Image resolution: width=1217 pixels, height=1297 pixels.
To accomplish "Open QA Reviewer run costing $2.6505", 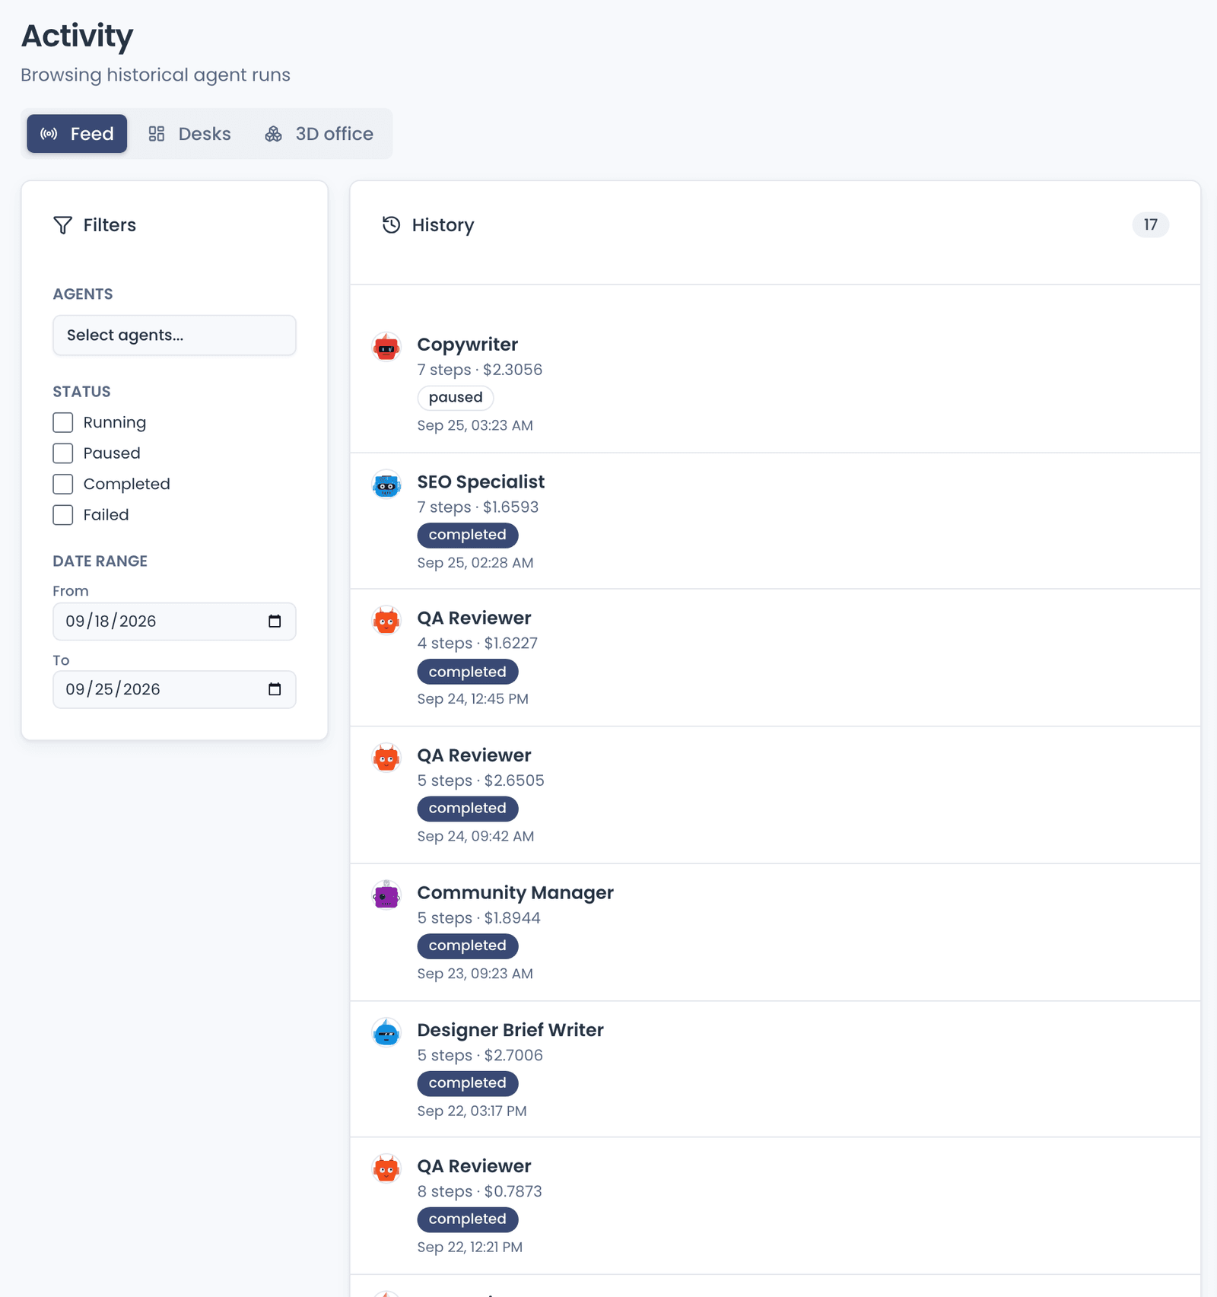I will coord(474,755).
